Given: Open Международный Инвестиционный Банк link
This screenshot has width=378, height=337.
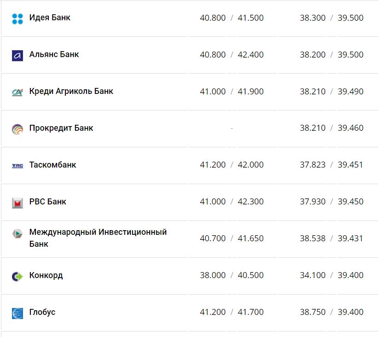Looking at the screenshot, I should click(x=98, y=238).
